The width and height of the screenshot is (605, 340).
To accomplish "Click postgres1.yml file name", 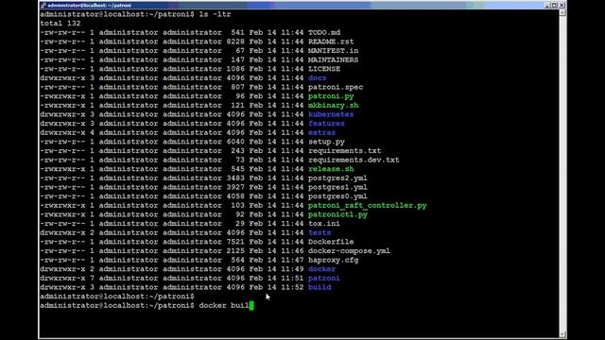I will point(337,187).
